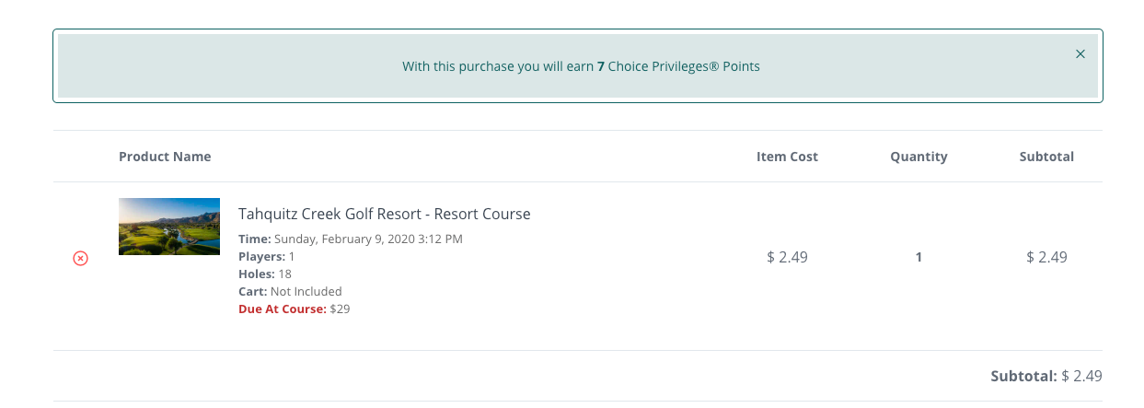Click the Subtotal column header
Image resolution: width=1144 pixels, height=408 pixels.
click(1046, 157)
